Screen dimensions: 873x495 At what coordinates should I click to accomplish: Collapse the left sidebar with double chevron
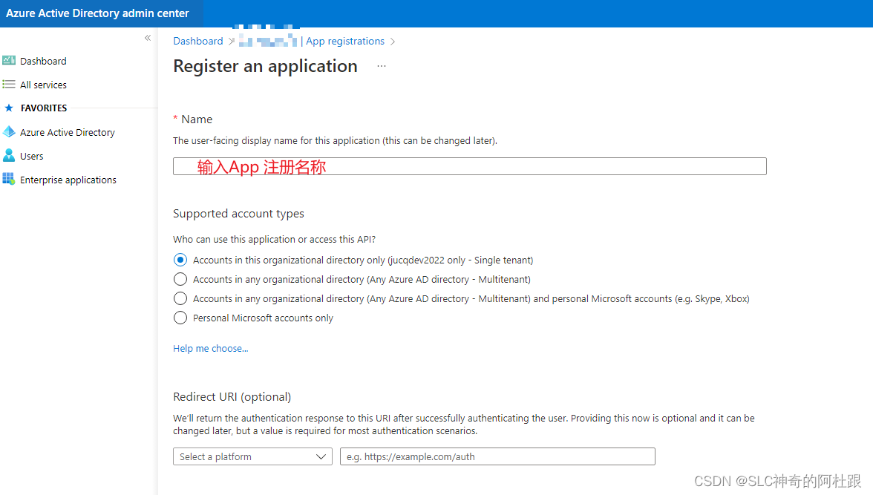point(148,38)
